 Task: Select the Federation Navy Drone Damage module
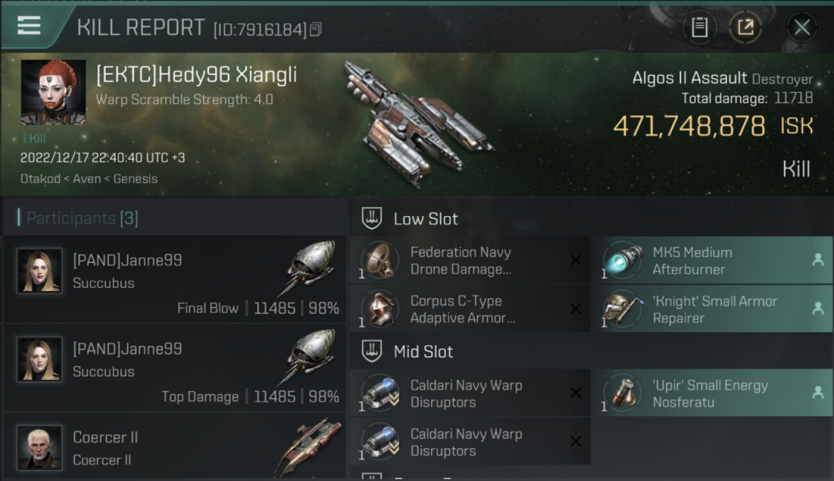pos(470,260)
